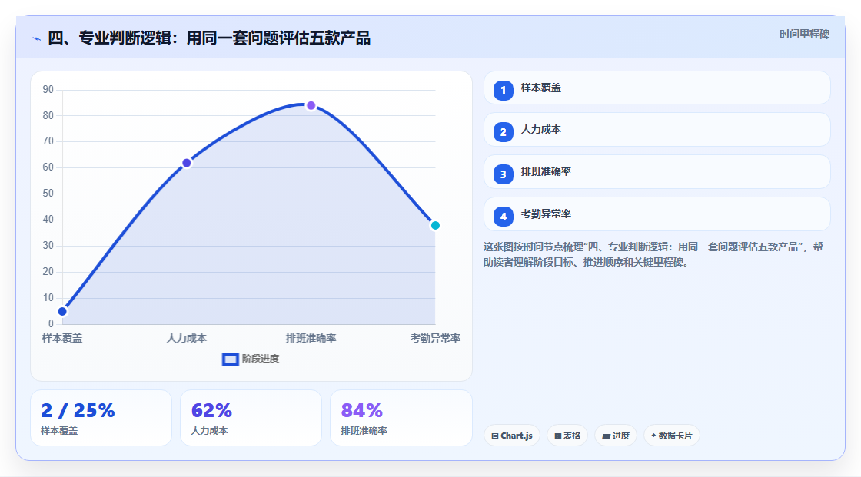Toggle the 阶段进度 legend swatch
This screenshot has height=477, width=861.
point(230,359)
